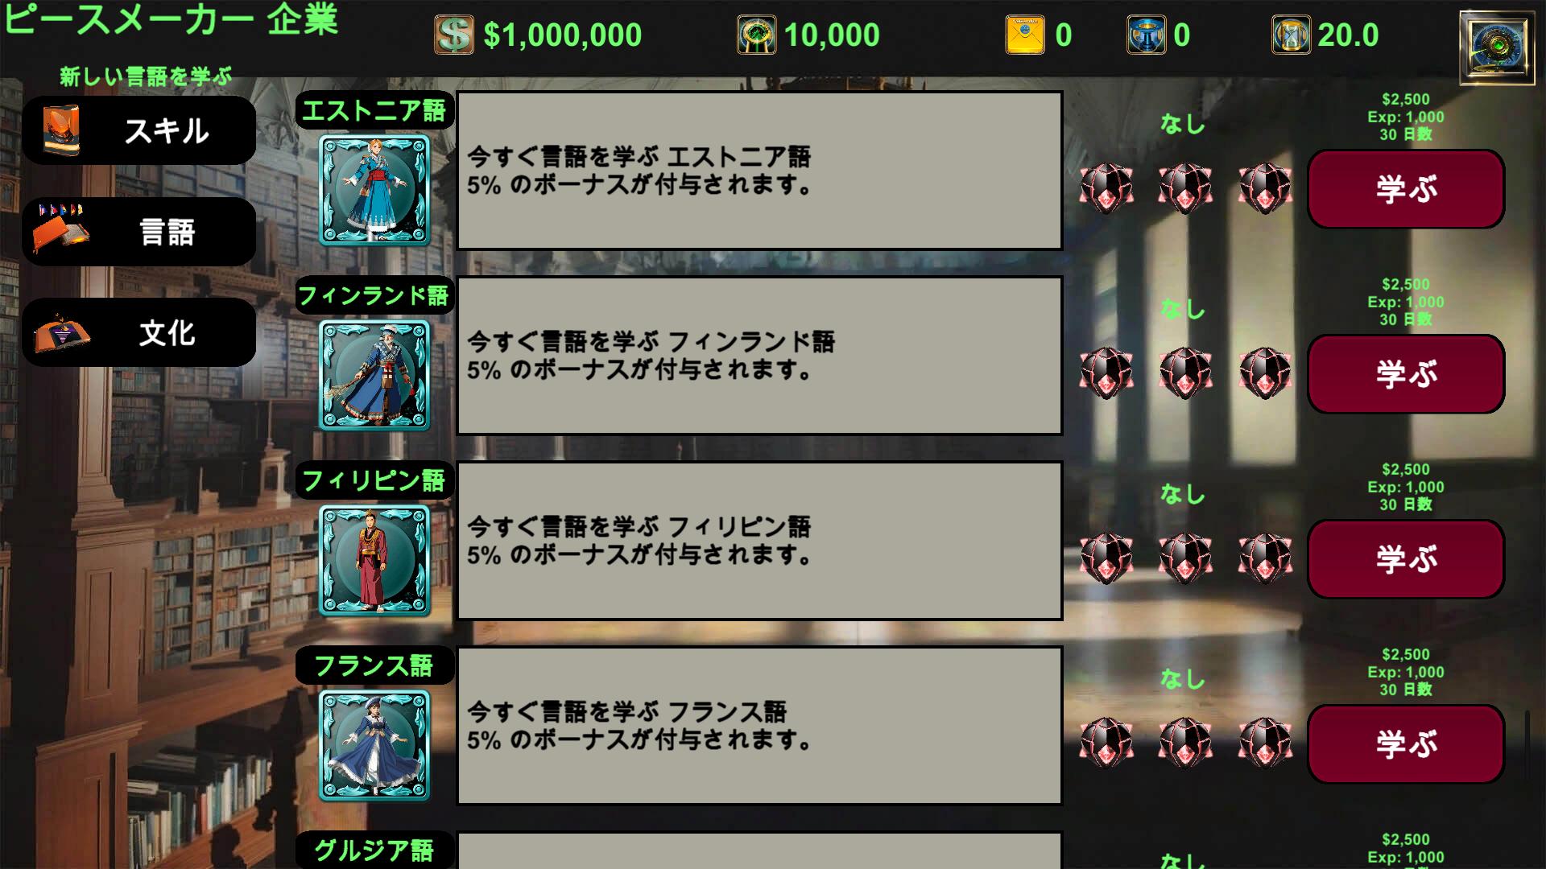Viewport: 1546px width, 869px height.
Task: Click the blue trophy icon
Action: click(x=1146, y=35)
